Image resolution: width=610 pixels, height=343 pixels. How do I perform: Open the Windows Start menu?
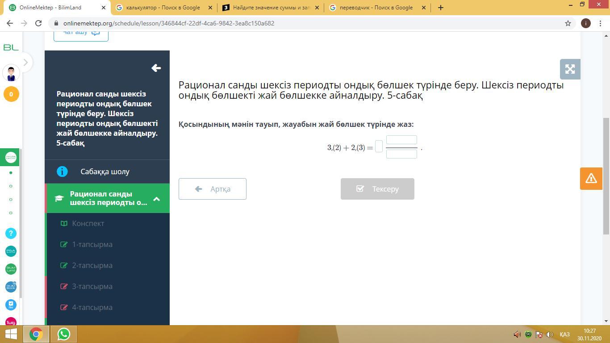click(11, 334)
